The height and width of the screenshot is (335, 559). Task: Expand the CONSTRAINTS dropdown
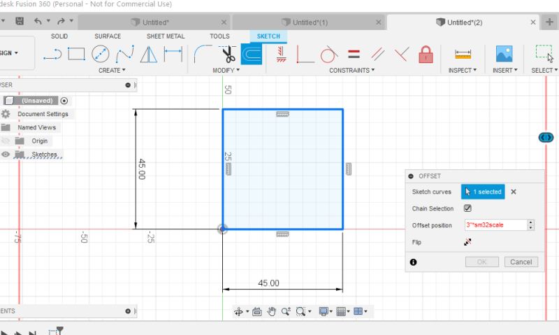(x=352, y=71)
